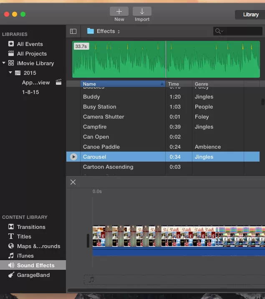The image size is (265, 299).
Task: Click the Ambience genre of Canoe Paddle
Action: pyautogui.click(x=208, y=147)
